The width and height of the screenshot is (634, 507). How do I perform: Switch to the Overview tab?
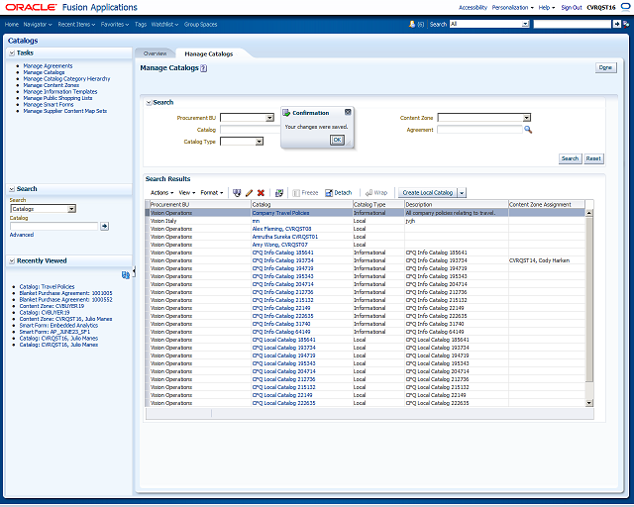[155, 53]
